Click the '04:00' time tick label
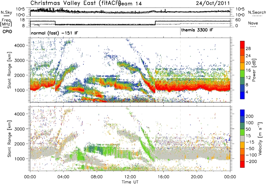The height and width of the screenshot is (184, 266). pyautogui.click(x=63, y=177)
